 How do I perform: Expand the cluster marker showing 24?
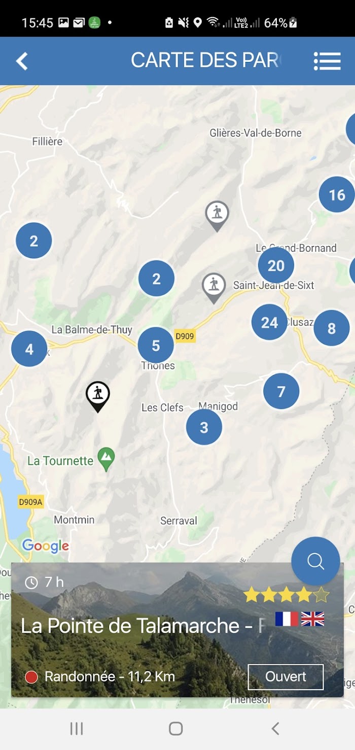click(x=269, y=322)
